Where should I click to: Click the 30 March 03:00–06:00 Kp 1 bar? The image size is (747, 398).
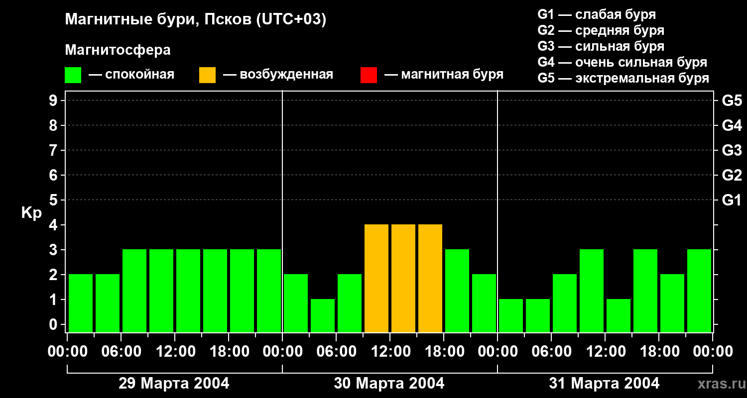[323, 315]
